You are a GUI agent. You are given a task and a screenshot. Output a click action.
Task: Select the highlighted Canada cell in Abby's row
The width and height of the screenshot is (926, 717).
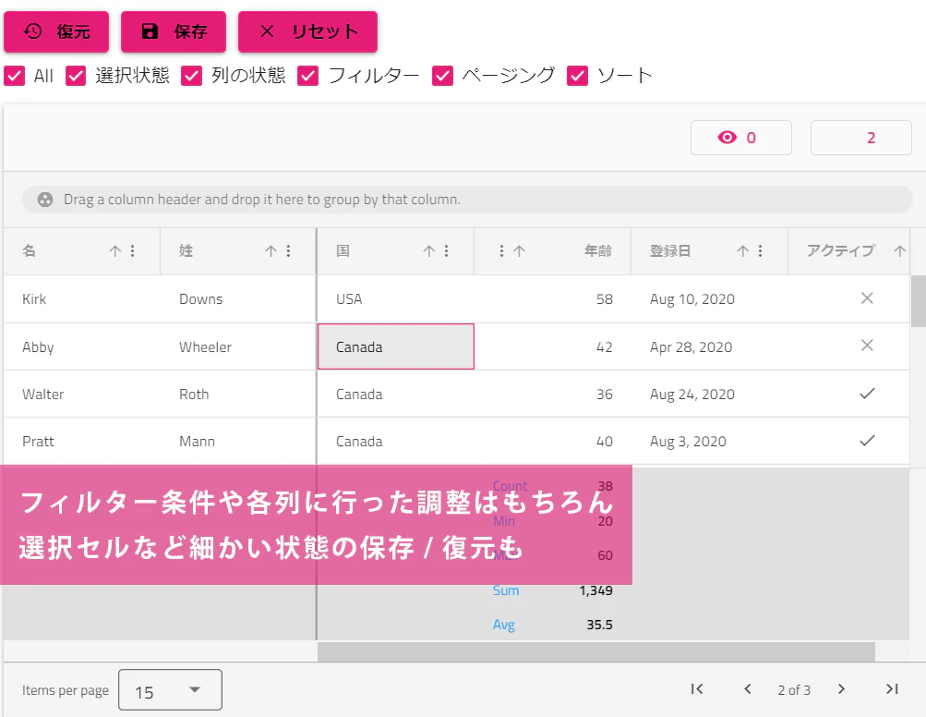coord(396,346)
